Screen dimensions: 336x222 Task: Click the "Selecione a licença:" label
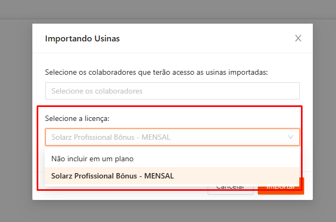coord(77,118)
